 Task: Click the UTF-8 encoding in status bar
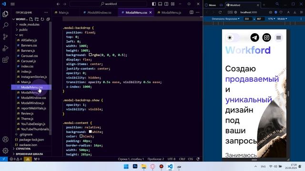(172, 159)
